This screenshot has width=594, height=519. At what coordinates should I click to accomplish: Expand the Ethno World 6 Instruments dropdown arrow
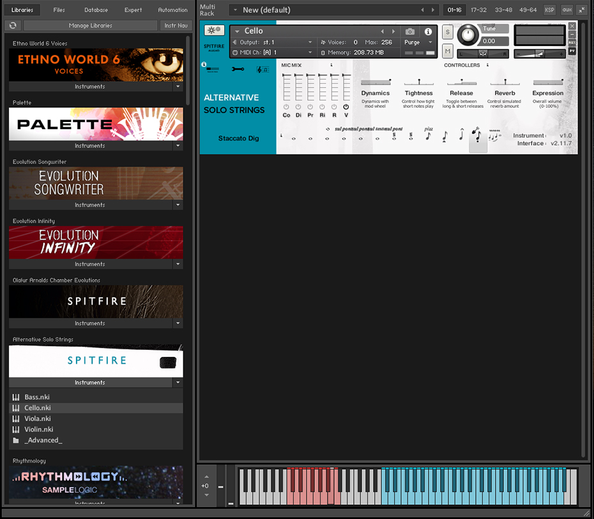(178, 87)
